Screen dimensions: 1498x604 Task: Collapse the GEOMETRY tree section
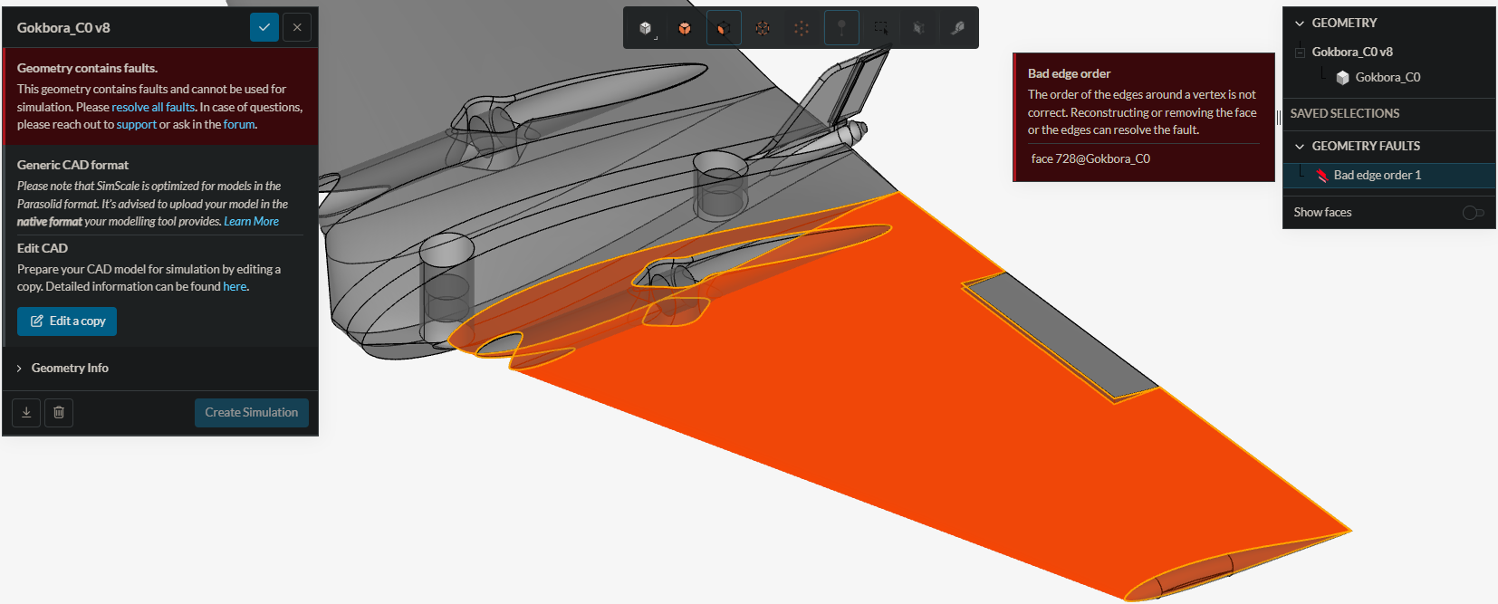tap(1300, 24)
